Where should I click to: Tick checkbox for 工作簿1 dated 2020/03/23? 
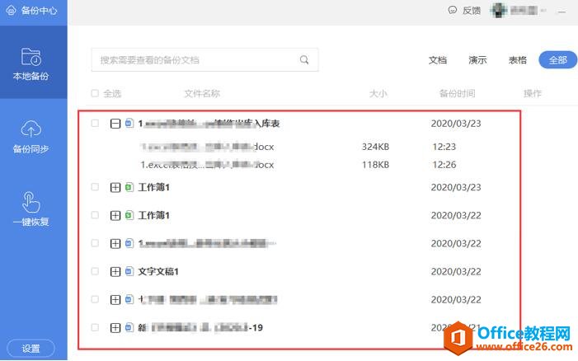click(x=95, y=187)
